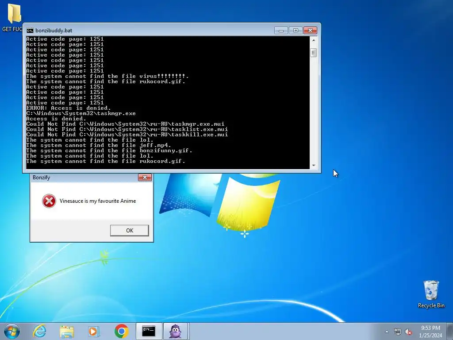
Task: Show hidden tray icons arrow
Action: 387,332
